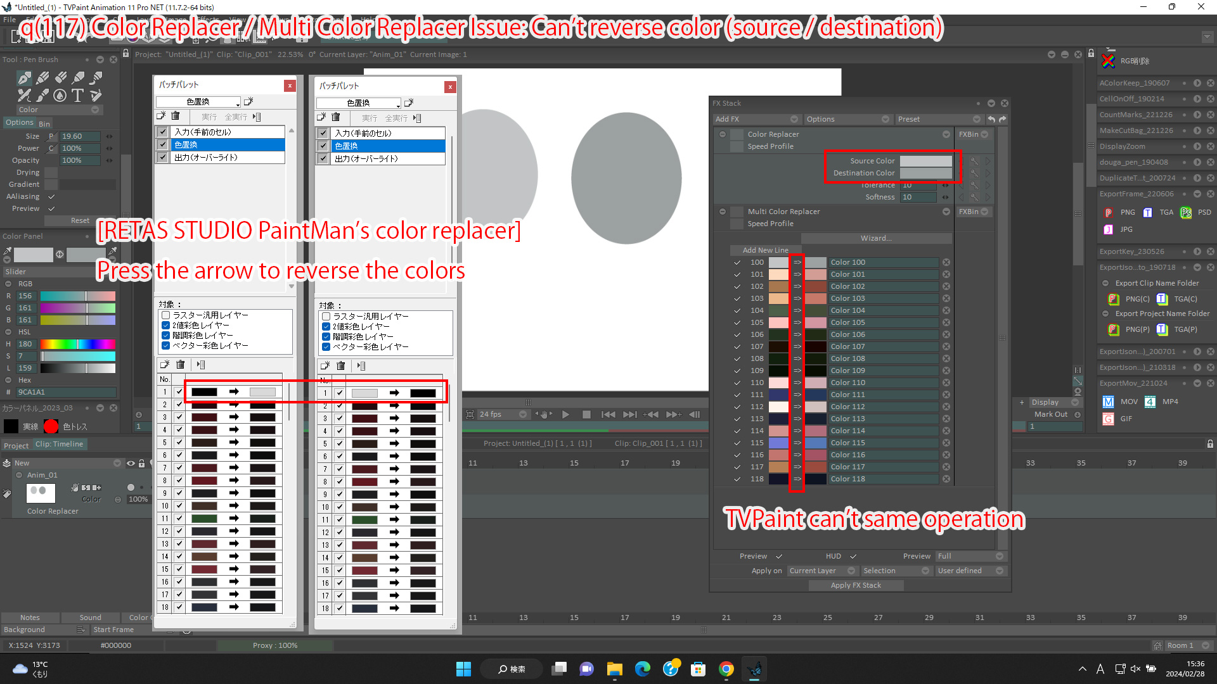
Task: Adjust the Hue slider in Color Panel
Action: 77,344
